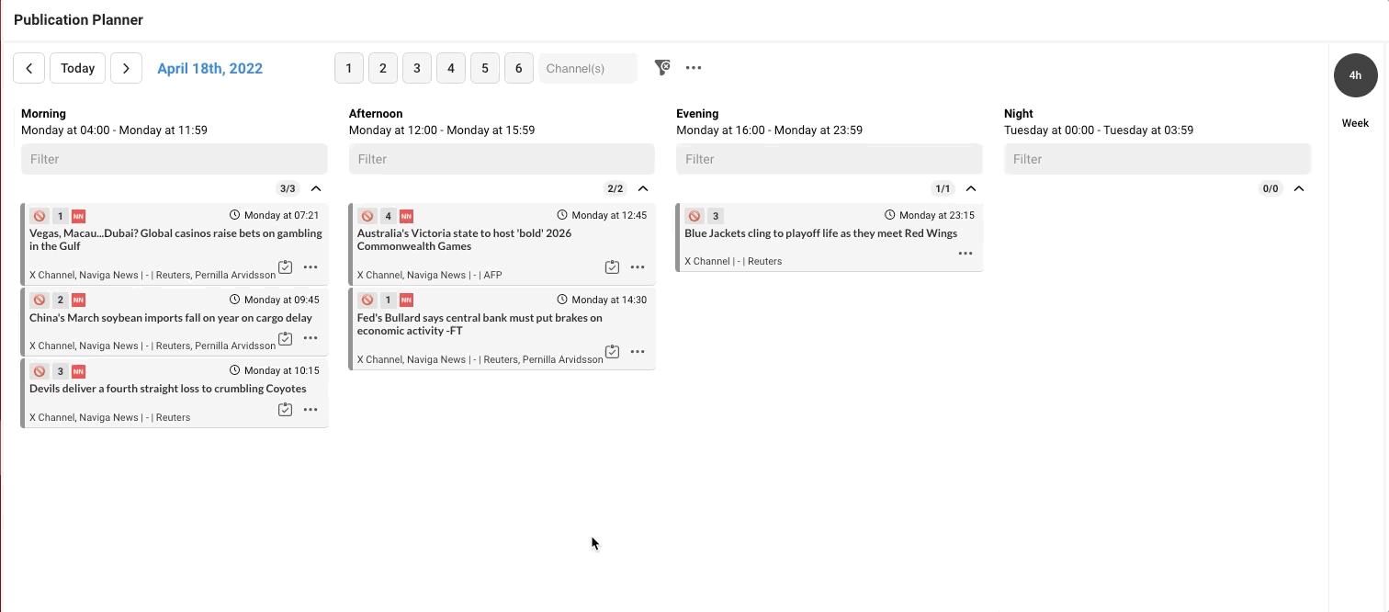Collapse the Night column list

point(1299,188)
